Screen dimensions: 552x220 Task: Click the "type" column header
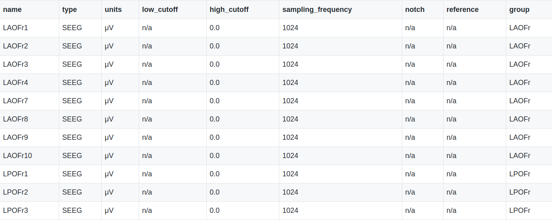(x=70, y=10)
